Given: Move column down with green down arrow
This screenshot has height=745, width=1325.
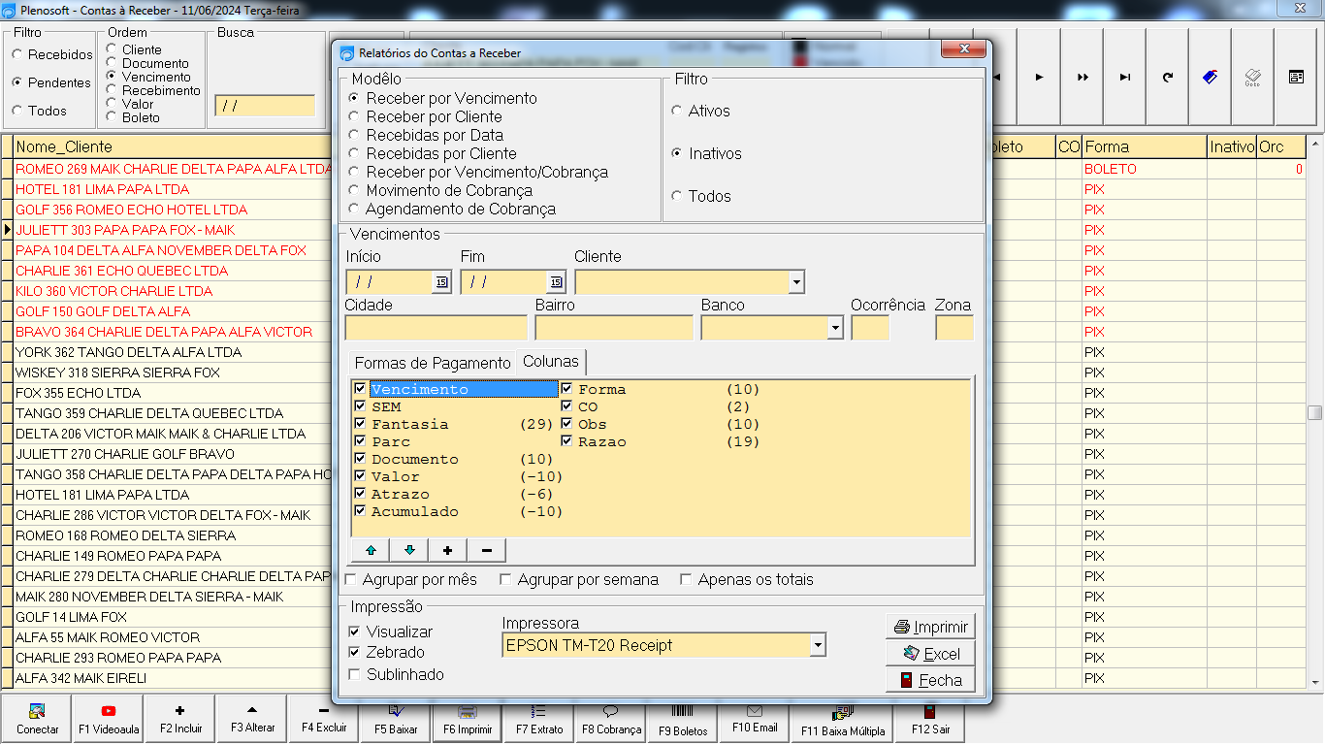Looking at the screenshot, I should pos(409,550).
